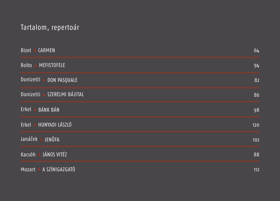Screen dimensions: 280x201
Task: Open the BÁNK BÁN entry
Action: [x=49, y=110]
